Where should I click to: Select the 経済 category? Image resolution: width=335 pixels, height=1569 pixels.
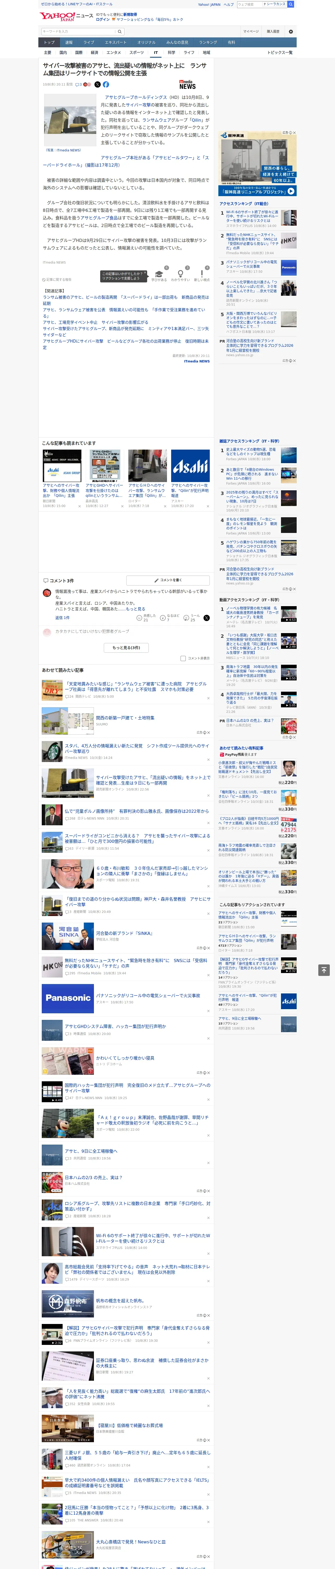coord(94,52)
